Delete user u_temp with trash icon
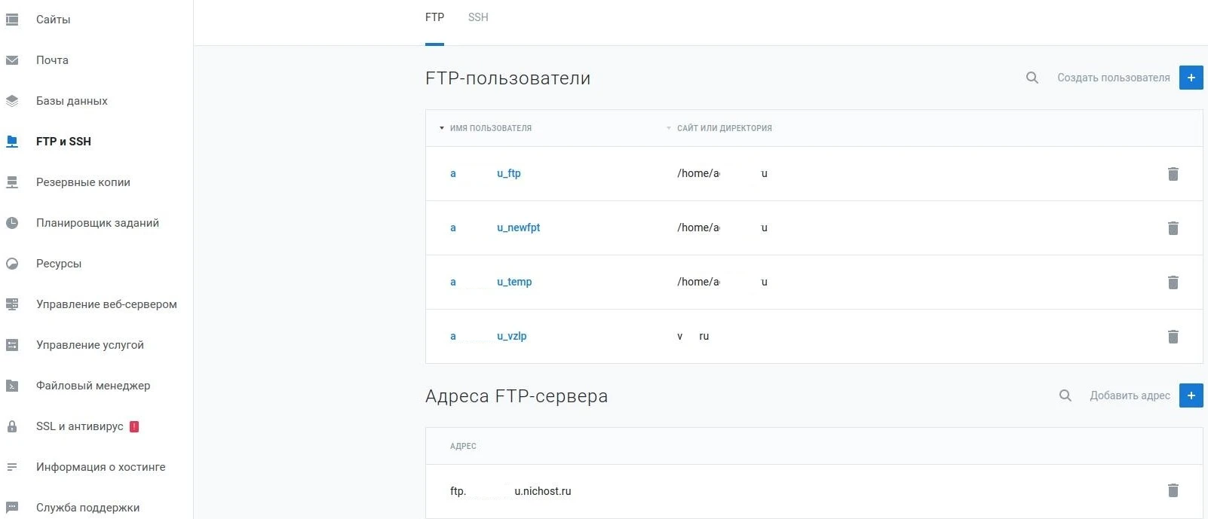The width and height of the screenshot is (1208, 519). click(1173, 282)
